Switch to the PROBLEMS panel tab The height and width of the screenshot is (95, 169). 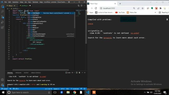pos(18,73)
